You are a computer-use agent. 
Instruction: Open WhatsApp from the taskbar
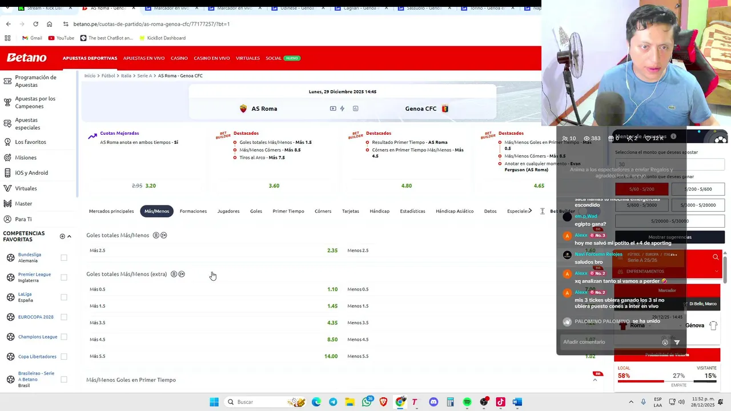coord(367,402)
